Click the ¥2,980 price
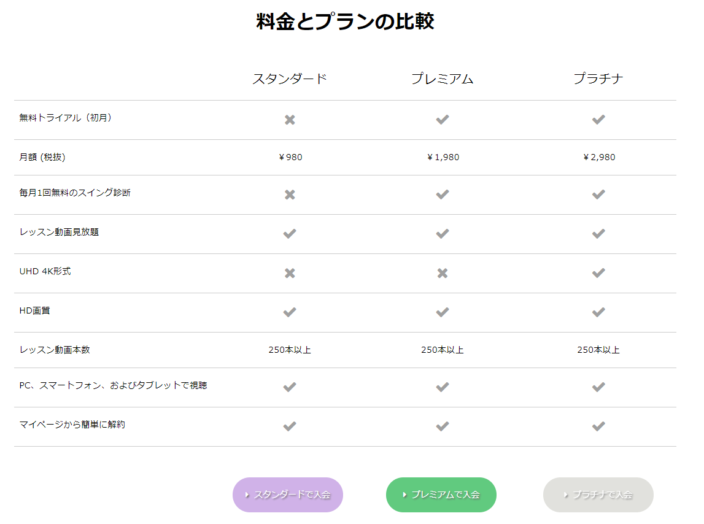Image resolution: width=704 pixels, height=524 pixels. 599,157
